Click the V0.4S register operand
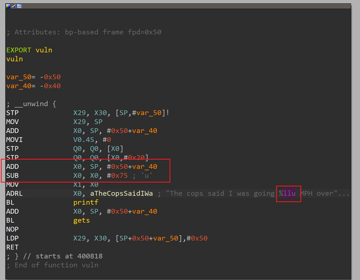Image resolution: width=360 pixels, height=280 pixels. pyautogui.click(x=84, y=140)
